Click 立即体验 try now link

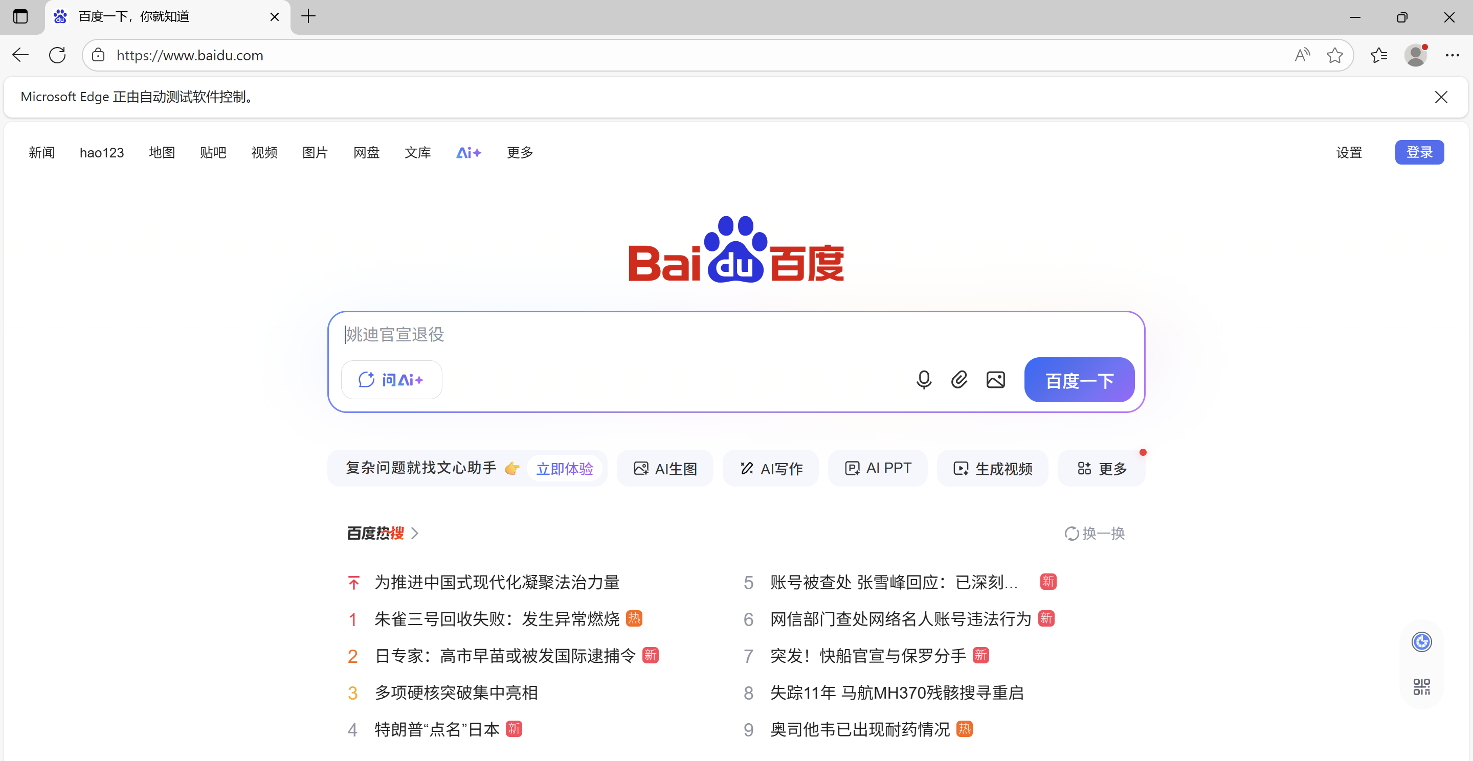564,469
